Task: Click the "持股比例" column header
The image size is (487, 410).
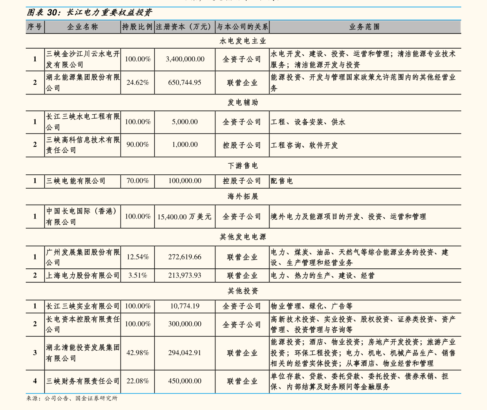Action: (137, 27)
